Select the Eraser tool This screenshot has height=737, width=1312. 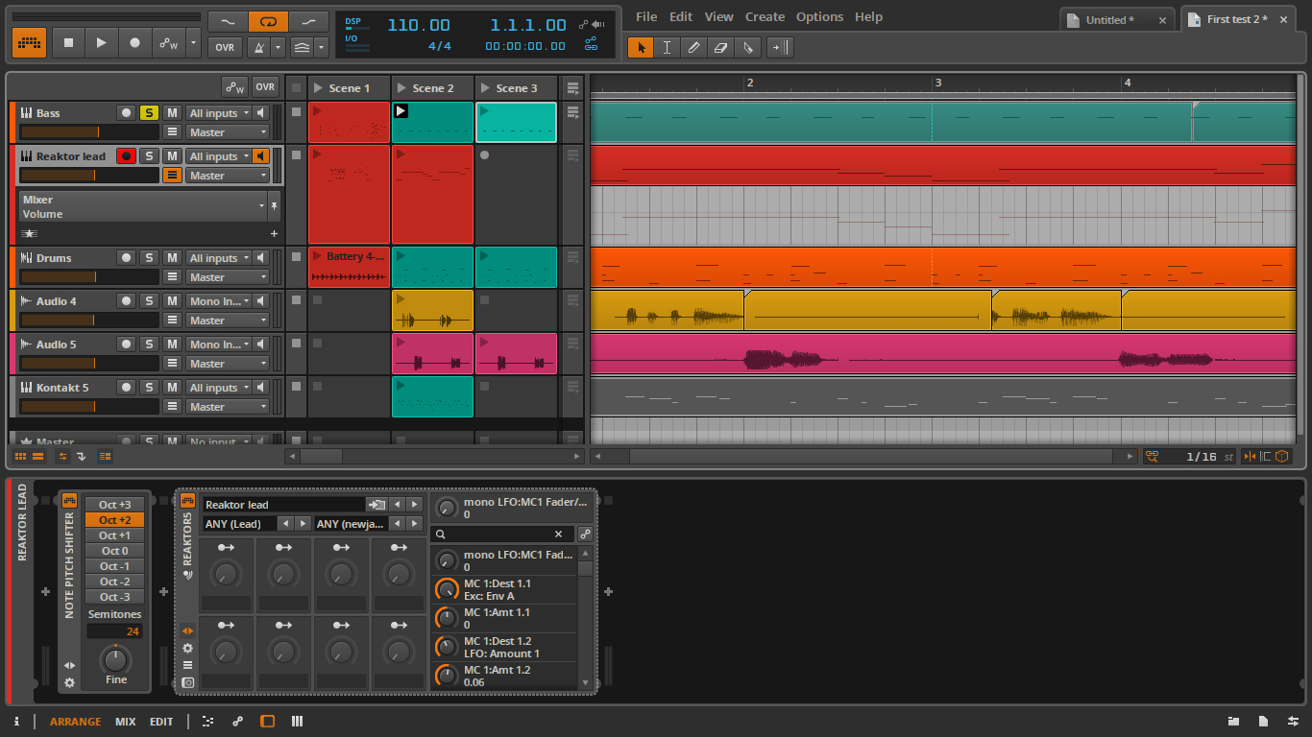pyautogui.click(x=721, y=47)
